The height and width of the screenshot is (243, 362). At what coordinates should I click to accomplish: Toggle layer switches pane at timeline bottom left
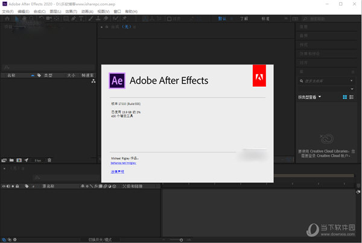[4, 240]
